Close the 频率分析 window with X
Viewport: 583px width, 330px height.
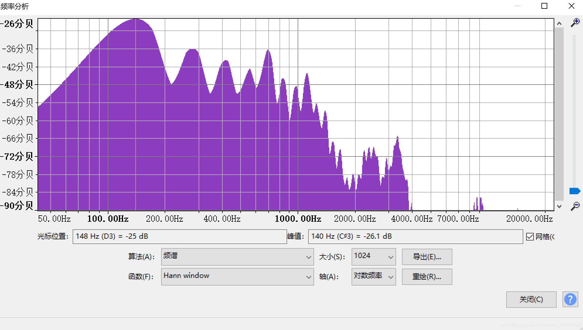pos(572,6)
